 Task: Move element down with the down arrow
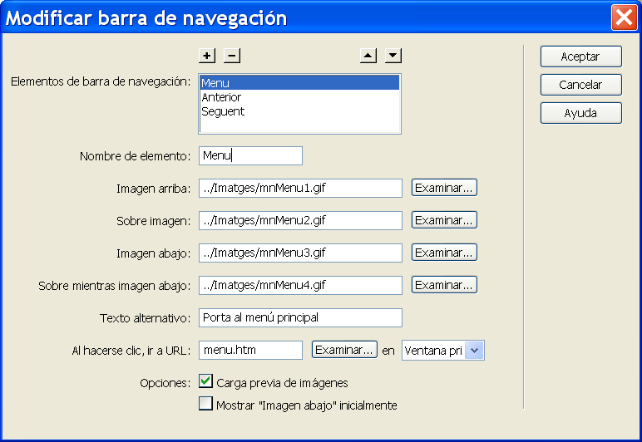click(x=393, y=56)
